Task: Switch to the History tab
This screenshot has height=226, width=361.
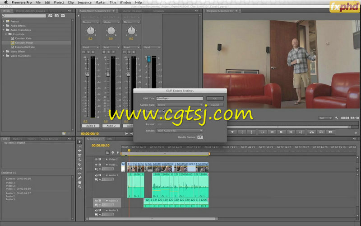Action: point(32,139)
